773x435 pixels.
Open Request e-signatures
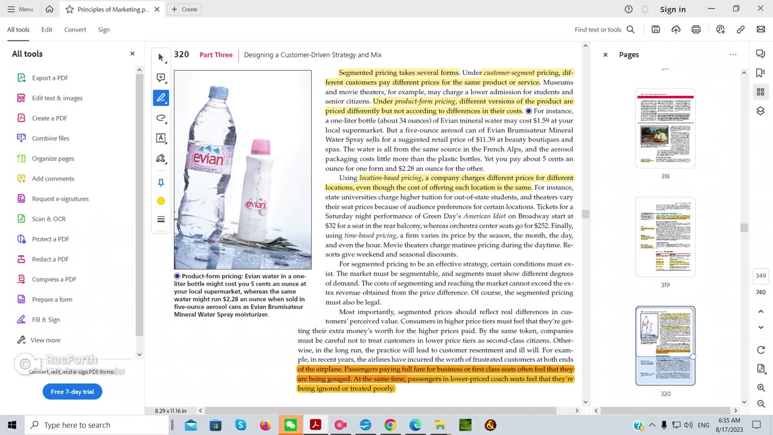(x=60, y=199)
